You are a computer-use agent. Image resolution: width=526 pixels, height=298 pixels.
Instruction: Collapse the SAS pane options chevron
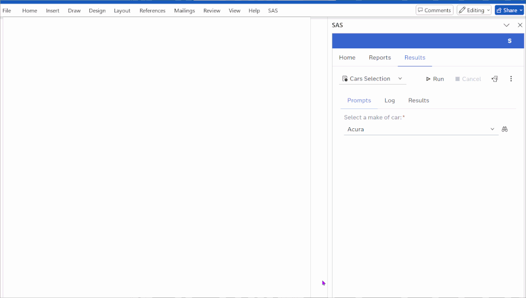506,25
